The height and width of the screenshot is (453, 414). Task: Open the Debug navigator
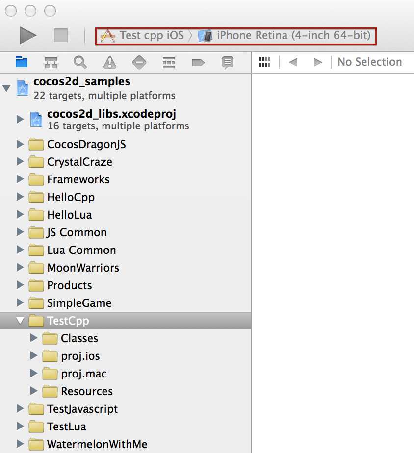coord(169,62)
